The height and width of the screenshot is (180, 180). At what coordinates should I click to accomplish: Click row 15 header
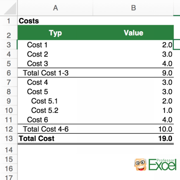pos(9,159)
